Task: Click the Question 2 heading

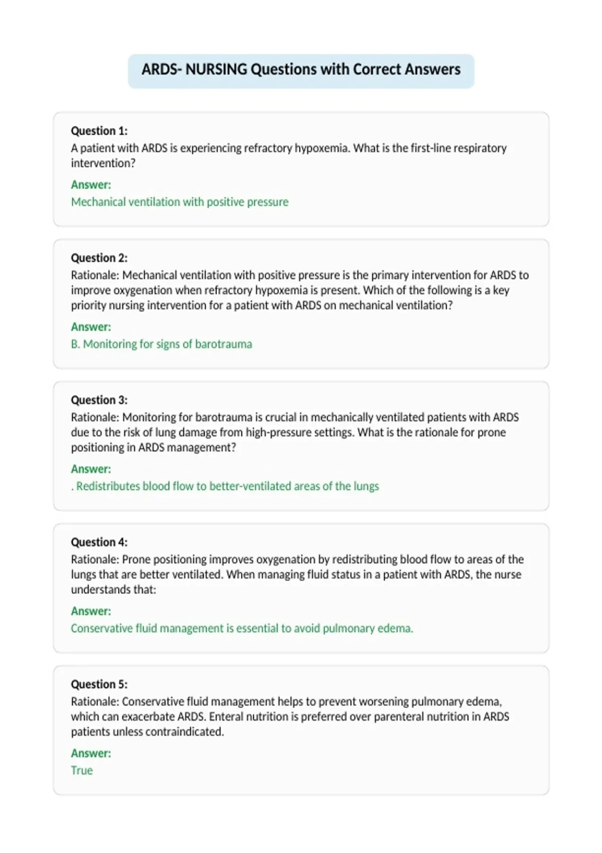Action: pos(99,258)
